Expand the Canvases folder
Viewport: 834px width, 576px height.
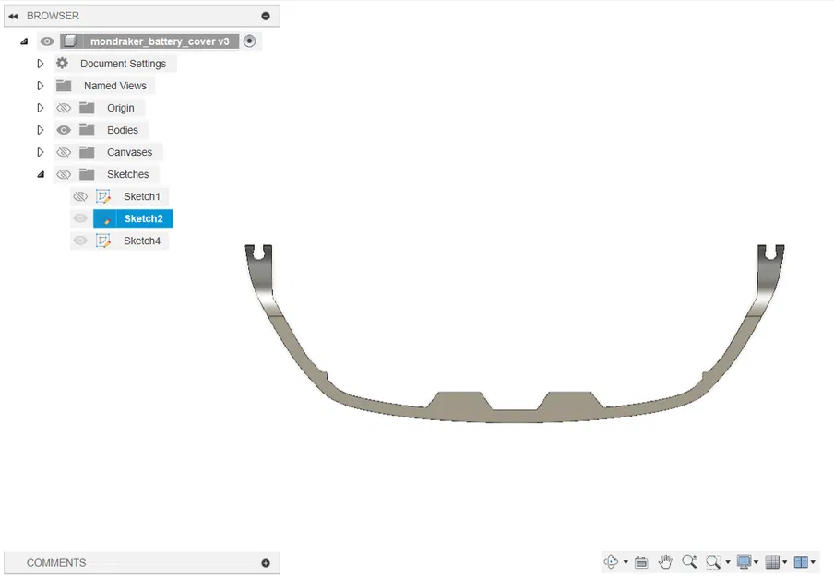(x=40, y=151)
